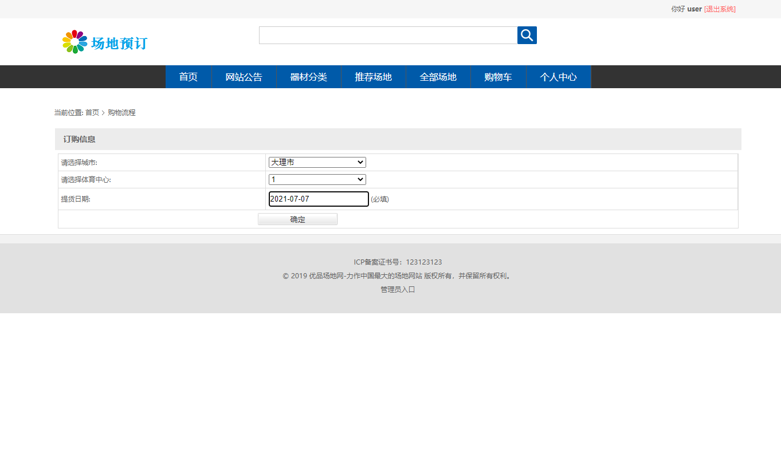This screenshot has height=469, width=781.
Task: Log out via 退出系统 link
Action: 720,9
